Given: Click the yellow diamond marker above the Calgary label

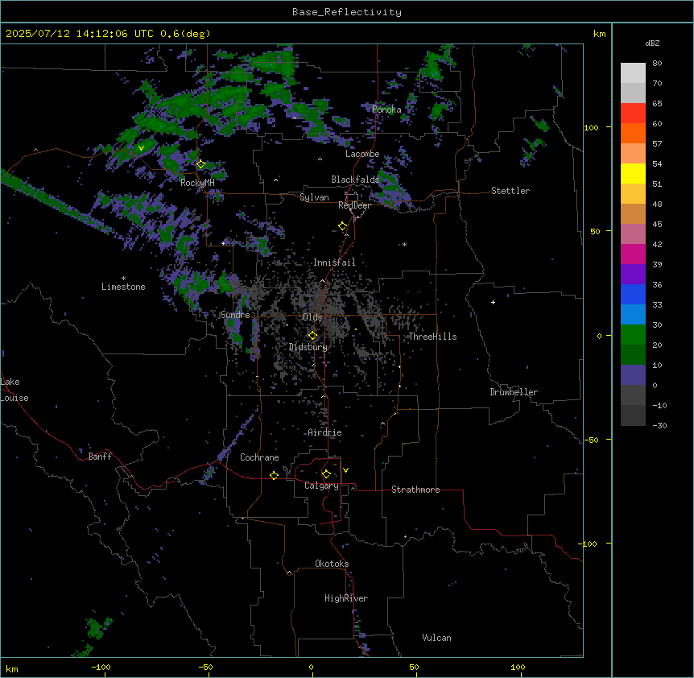Looking at the screenshot, I should click(x=326, y=474).
